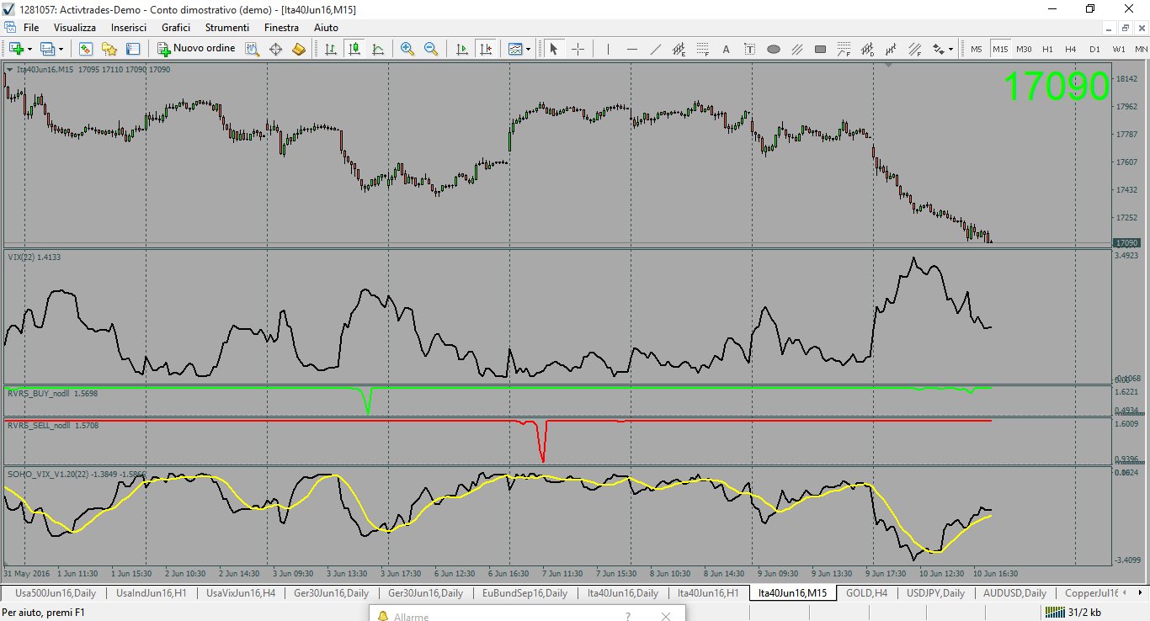This screenshot has height=621, width=1150.
Task: Click the round target crosshair toolbar icon
Action: (x=275, y=49)
